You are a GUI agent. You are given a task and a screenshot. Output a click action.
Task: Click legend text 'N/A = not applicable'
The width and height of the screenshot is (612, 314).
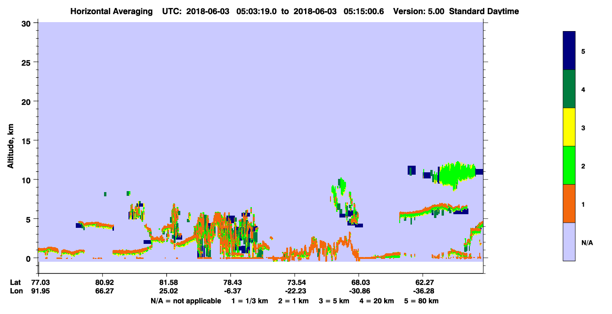[x=185, y=301]
